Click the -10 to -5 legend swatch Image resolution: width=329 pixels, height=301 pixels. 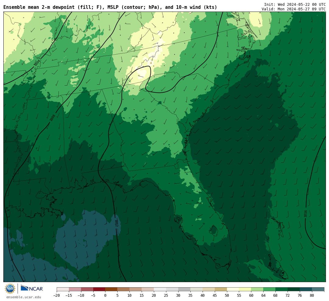pos(87,289)
